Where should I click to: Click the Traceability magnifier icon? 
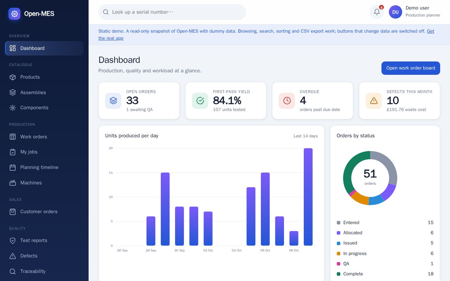click(13, 271)
